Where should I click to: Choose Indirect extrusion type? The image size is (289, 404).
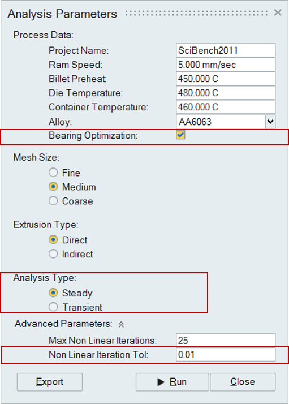pyautogui.click(x=53, y=254)
